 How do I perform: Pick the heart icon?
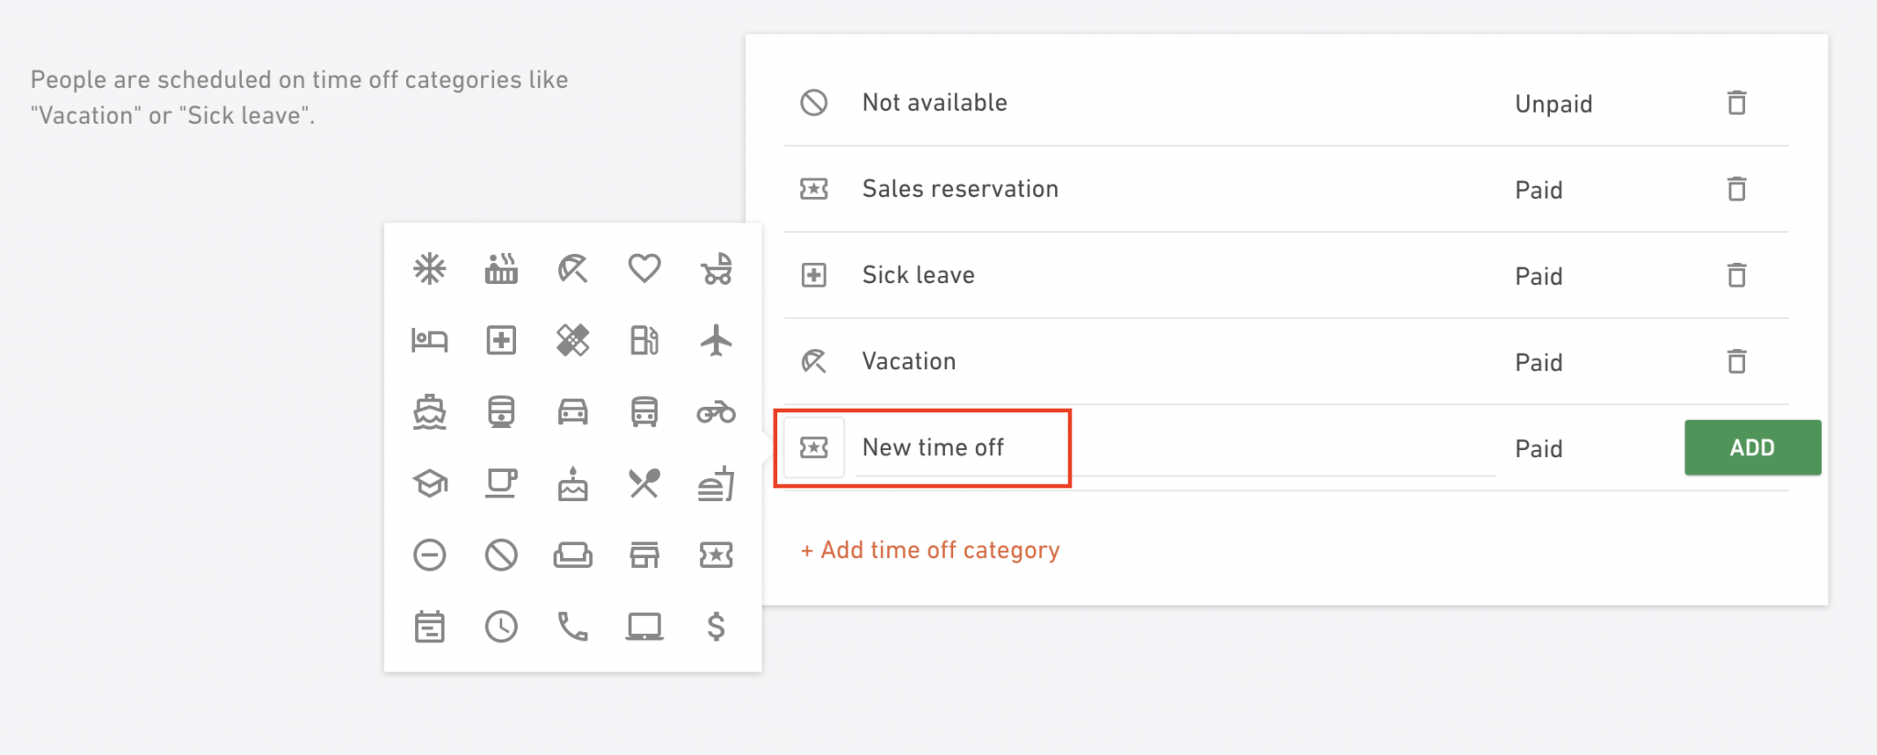click(x=644, y=268)
